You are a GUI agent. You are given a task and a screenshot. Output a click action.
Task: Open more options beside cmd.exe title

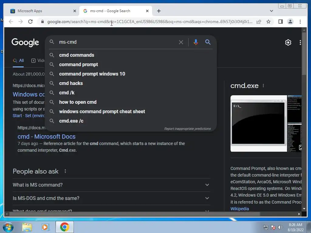pyautogui.click(x=263, y=86)
